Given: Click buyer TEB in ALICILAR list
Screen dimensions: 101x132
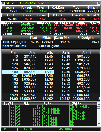Looking at the screenshot, I should 5,26.
